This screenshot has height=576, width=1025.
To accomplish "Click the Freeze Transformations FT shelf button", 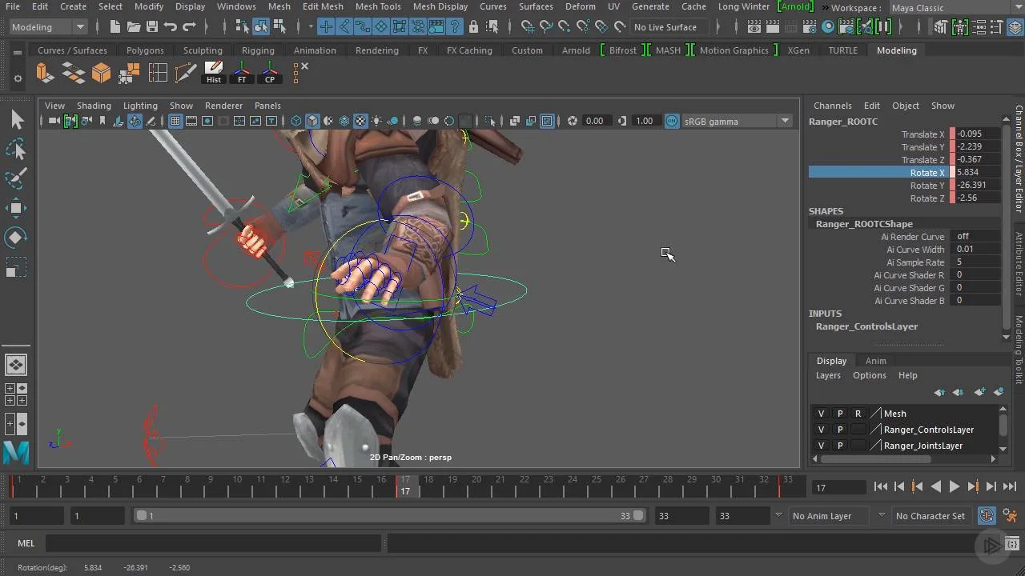I will click(x=242, y=73).
